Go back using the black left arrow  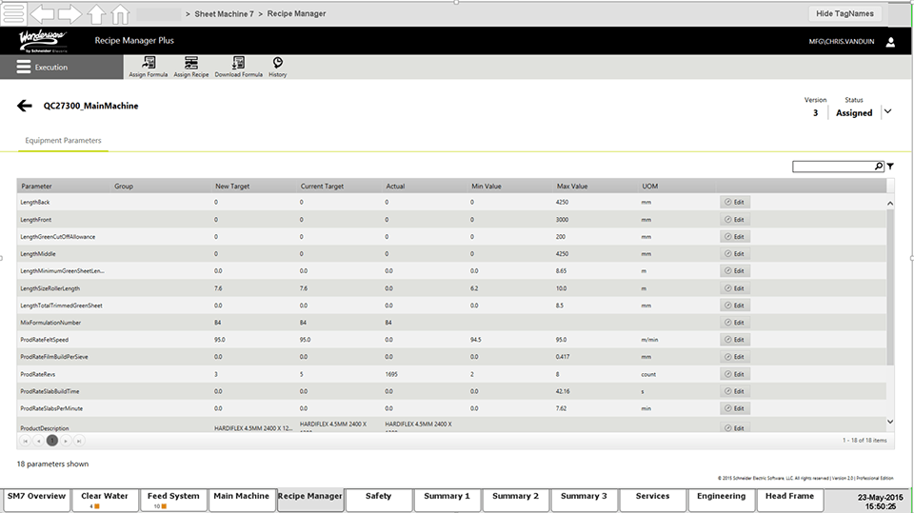(x=25, y=106)
